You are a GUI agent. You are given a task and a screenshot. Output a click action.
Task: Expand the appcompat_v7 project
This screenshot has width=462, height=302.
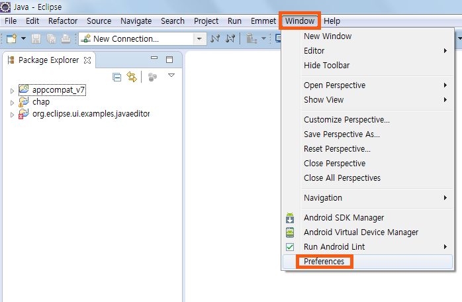tap(12, 91)
